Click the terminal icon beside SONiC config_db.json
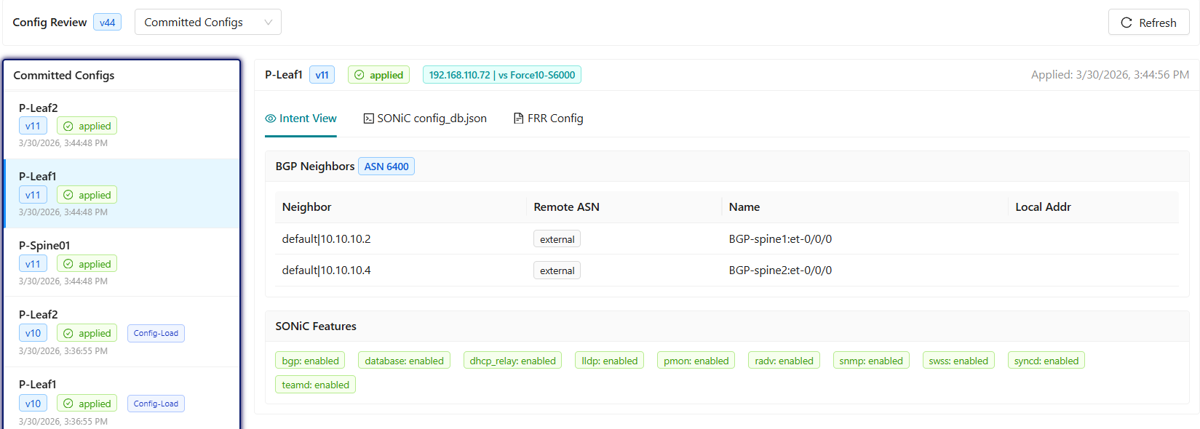Screen dimensions: 1200x429 (x=368, y=119)
